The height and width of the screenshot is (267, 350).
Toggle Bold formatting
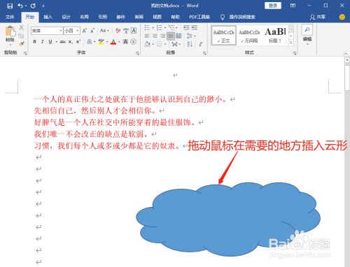point(35,42)
